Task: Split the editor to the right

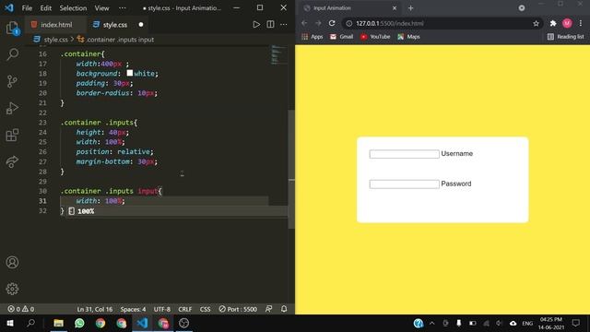Action: pyautogui.click(x=270, y=25)
